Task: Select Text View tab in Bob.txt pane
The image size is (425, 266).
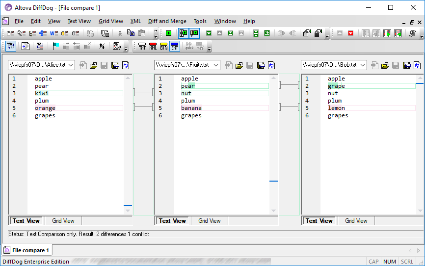Action: coord(319,221)
